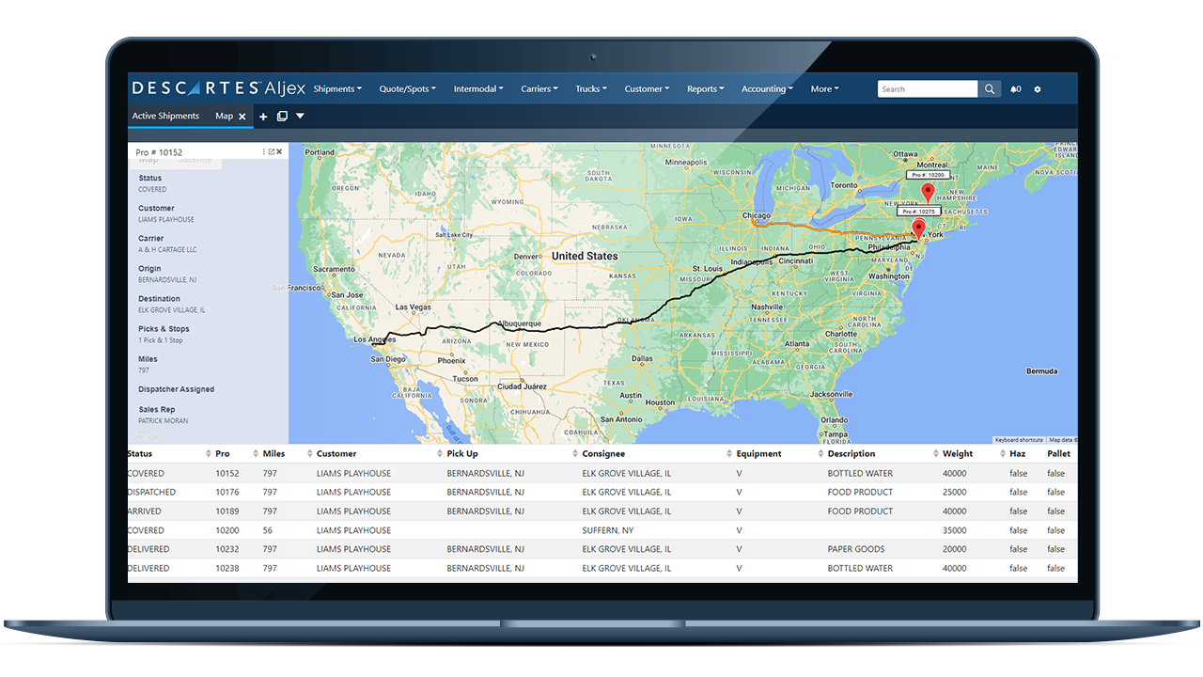The height and width of the screenshot is (677, 1203).
Task: Sort by the Description column arrows
Action: pos(935,454)
